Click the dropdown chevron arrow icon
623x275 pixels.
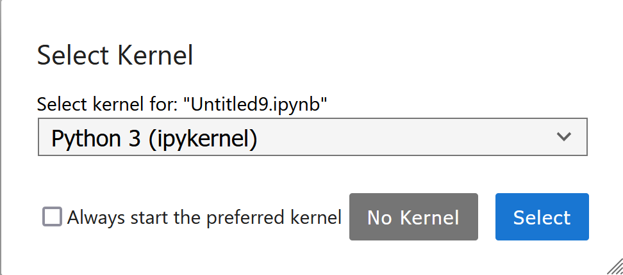click(x=564, y=137)
